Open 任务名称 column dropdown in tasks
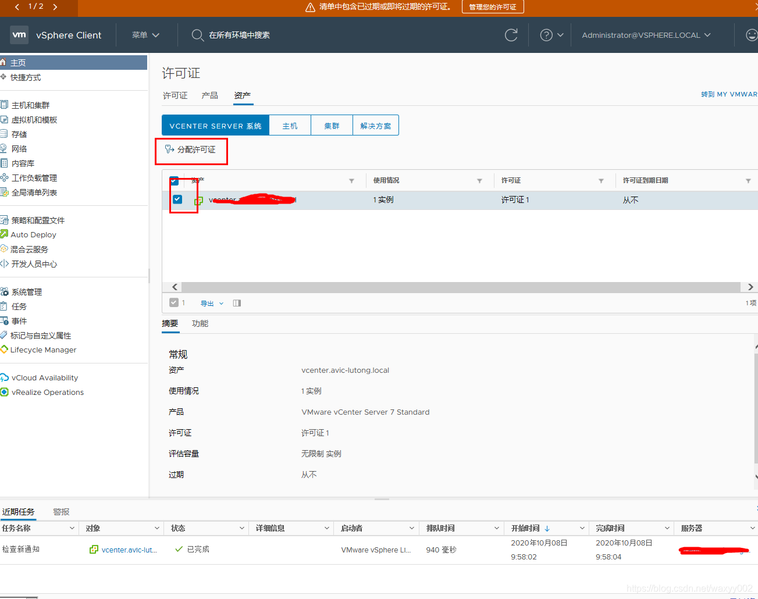This screenshot has width=758, height=599. click(x=72, y=528)
